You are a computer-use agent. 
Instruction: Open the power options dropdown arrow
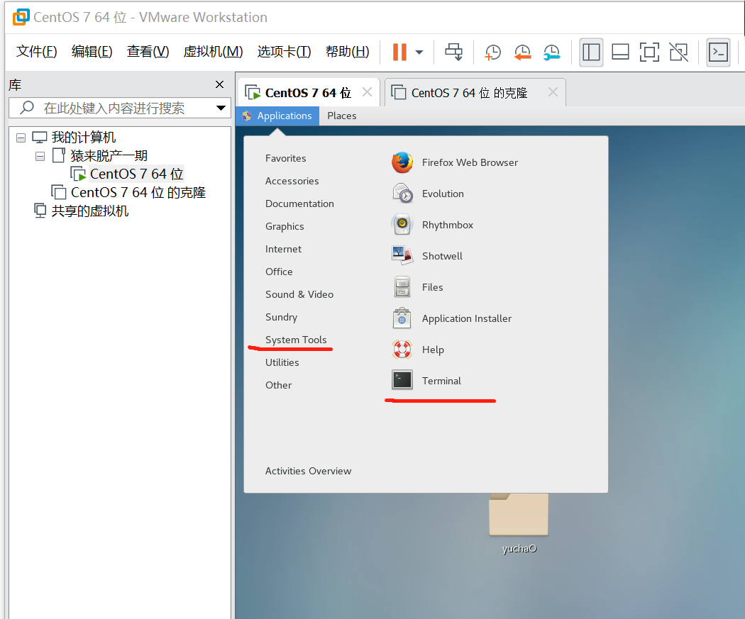click(x=419, y=52)
